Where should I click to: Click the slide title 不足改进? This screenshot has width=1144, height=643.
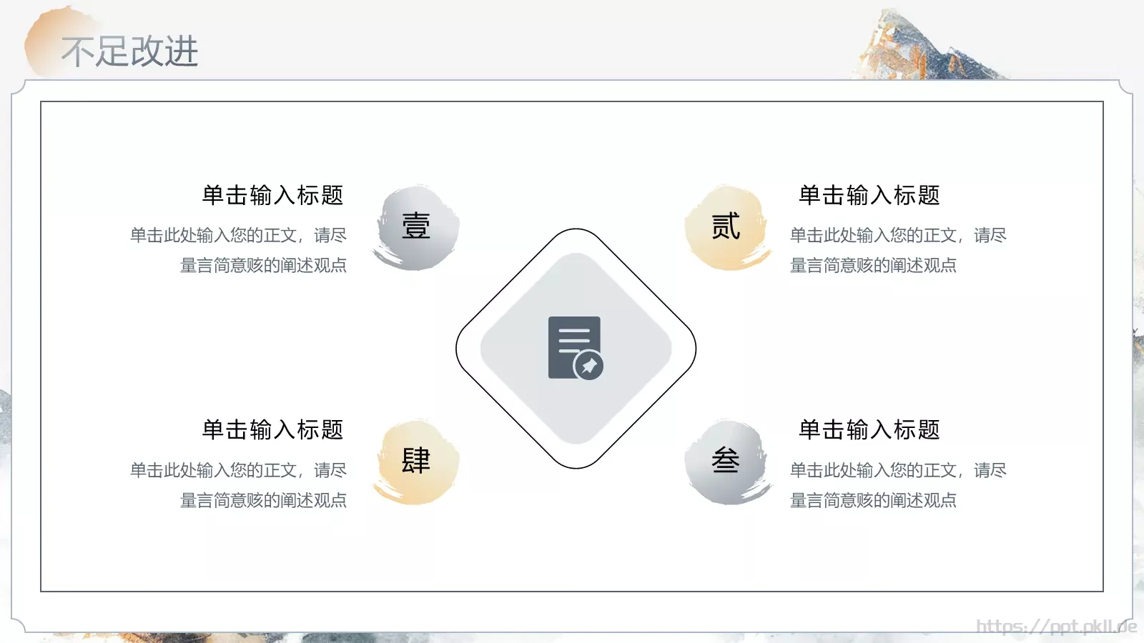(x=129, y=51)
